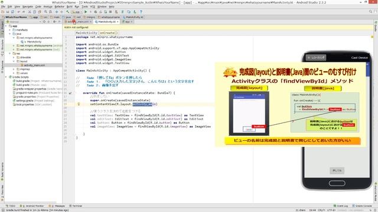
Task: Click the Save All toolbar icon
Action: coord(8,12)
